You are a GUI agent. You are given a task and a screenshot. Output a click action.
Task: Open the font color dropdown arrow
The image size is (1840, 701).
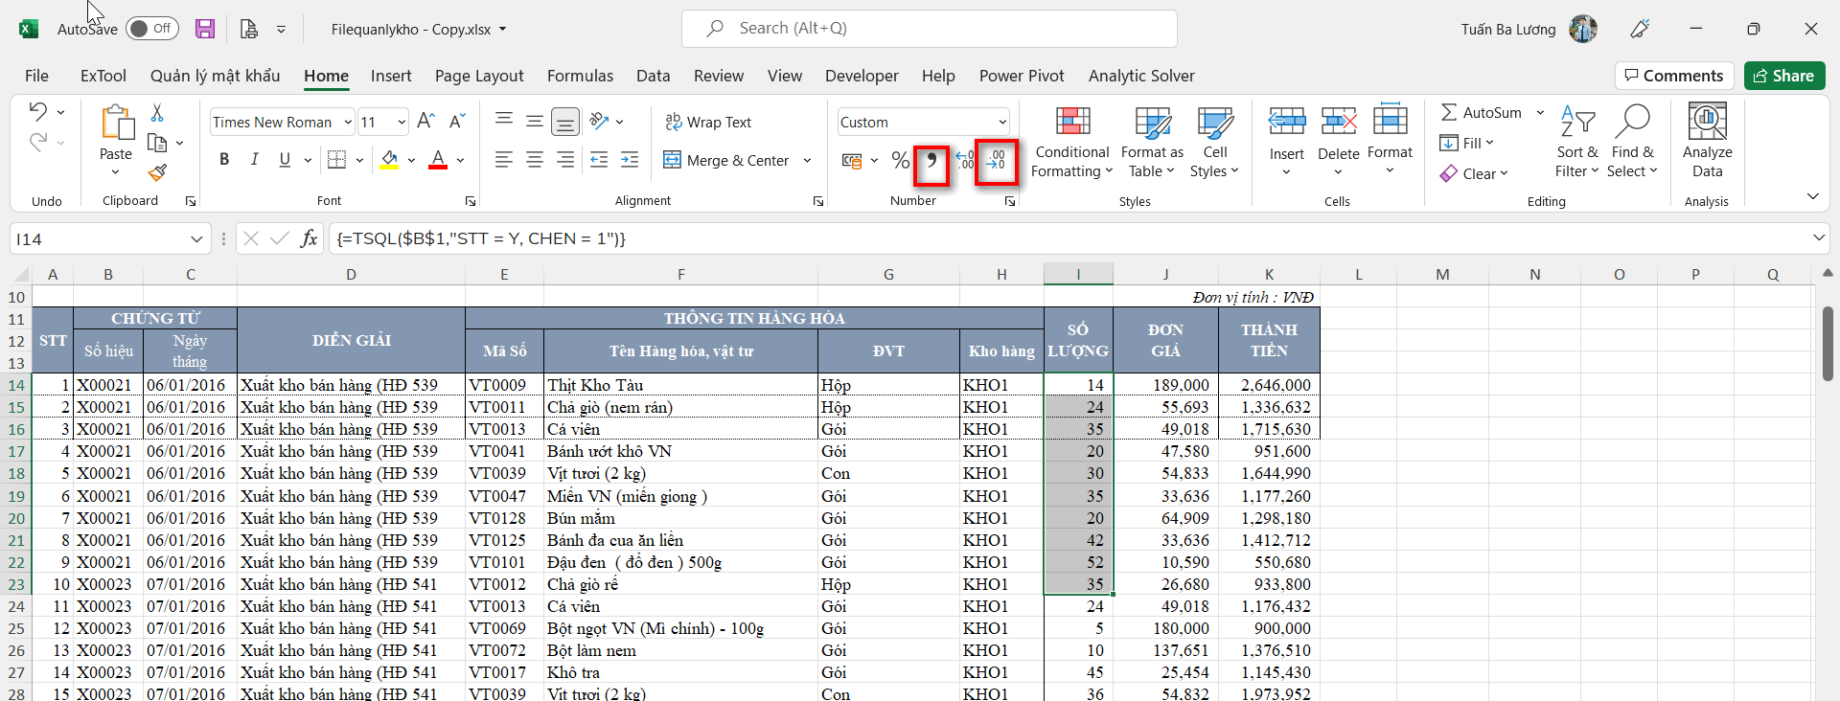(461, 160)
